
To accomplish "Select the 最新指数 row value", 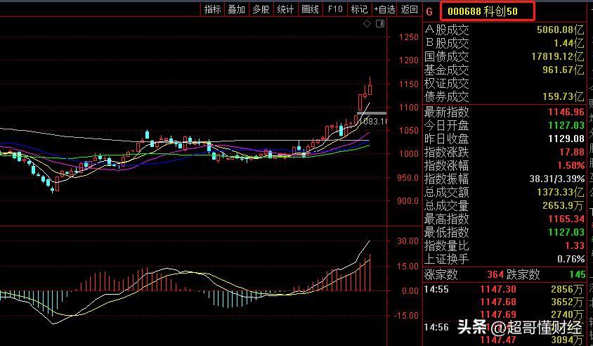I will (566, 112).
